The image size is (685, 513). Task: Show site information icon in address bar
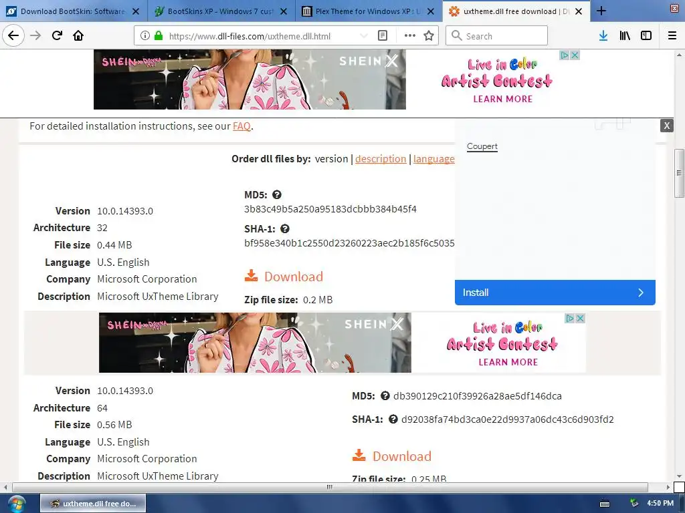tap(145, 36)
